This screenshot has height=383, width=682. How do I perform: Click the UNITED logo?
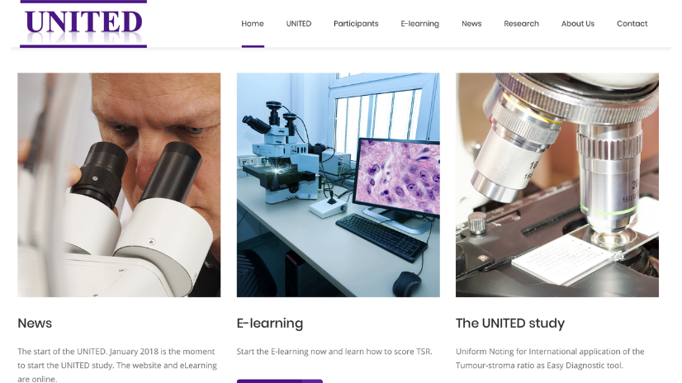coord(83,24)
